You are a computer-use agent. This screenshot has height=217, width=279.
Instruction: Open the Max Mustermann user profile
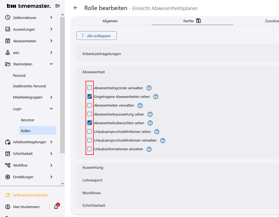26,207
